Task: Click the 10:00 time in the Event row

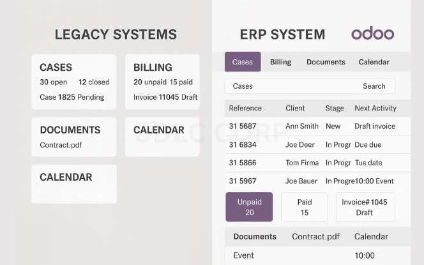Action: click(365, 255)
